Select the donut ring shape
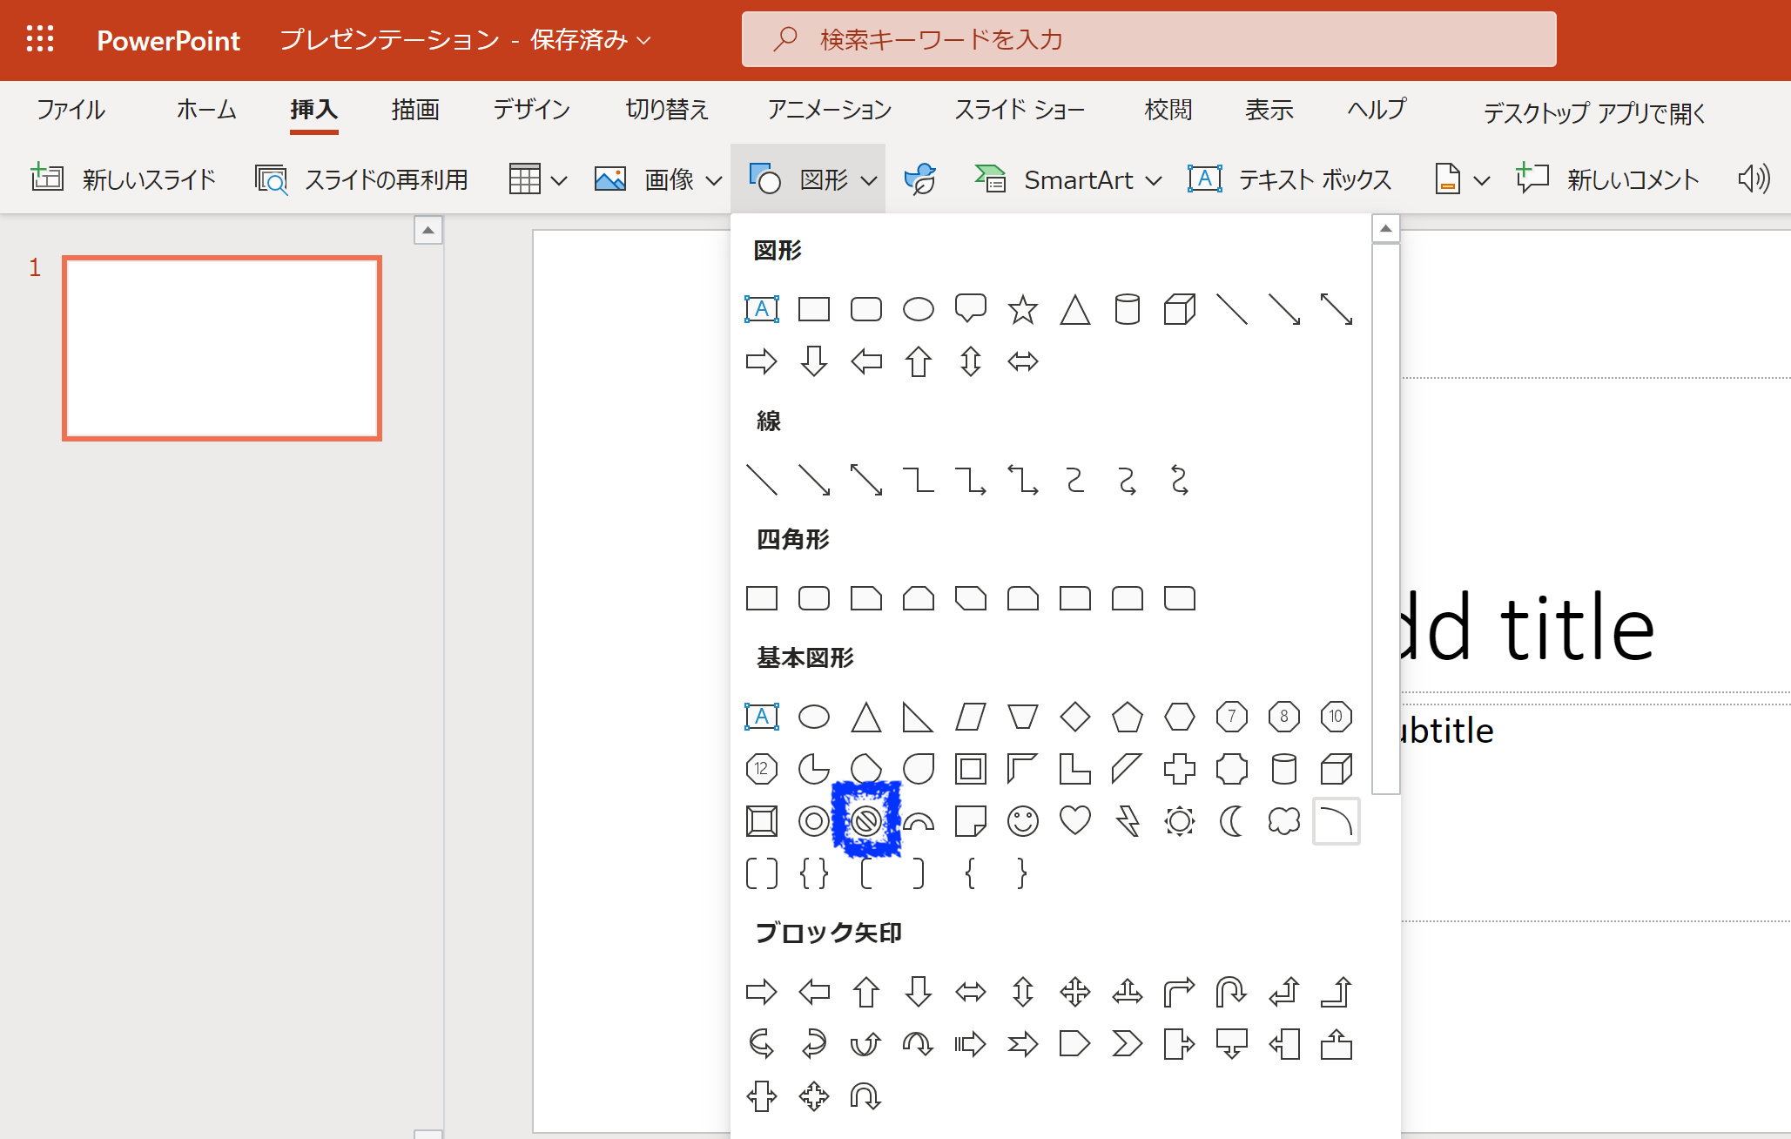The image size is (1791, 1139). point(813,821)
